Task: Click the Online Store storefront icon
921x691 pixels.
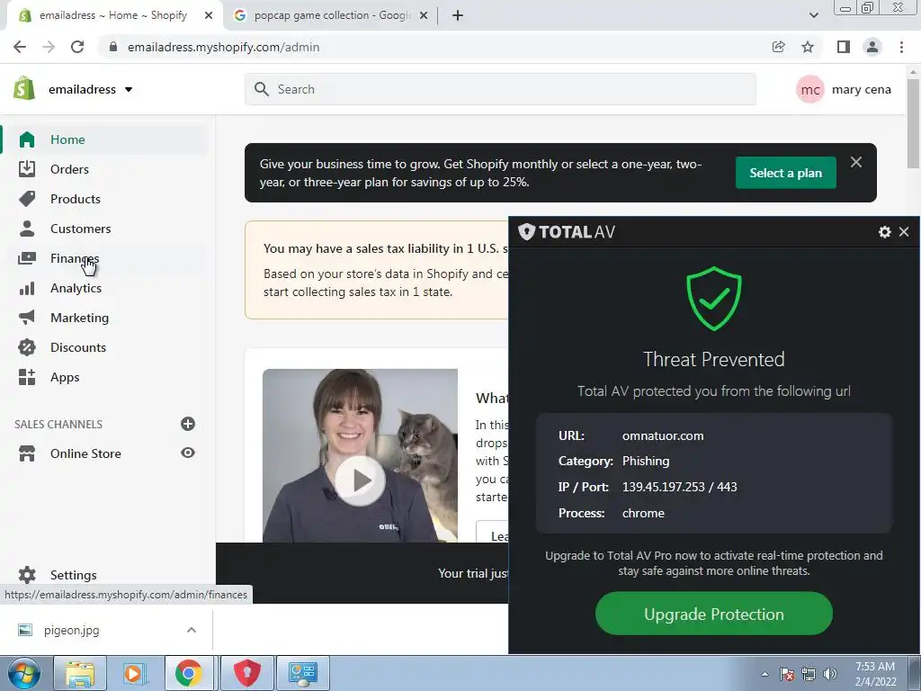Action: [x=27, y=453]
